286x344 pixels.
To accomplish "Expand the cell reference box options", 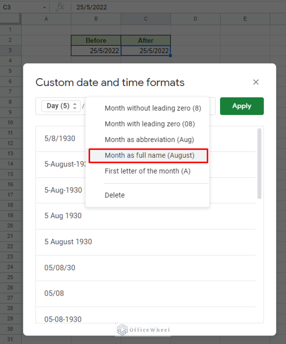I will (44, 7).
